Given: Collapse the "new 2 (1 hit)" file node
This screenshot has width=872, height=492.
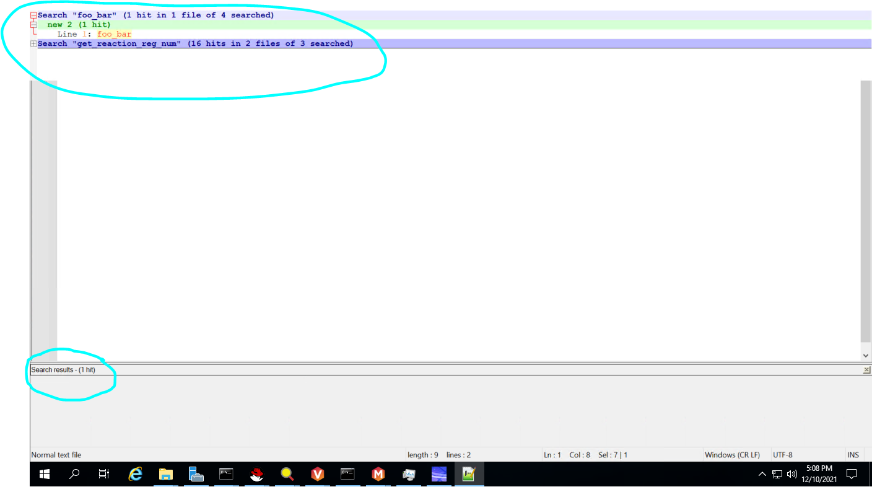Looking at the screenshot, I should coord(33,25).
